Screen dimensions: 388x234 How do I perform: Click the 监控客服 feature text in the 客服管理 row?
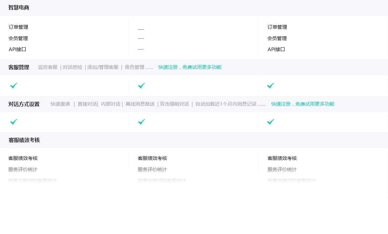click(48, 67)
